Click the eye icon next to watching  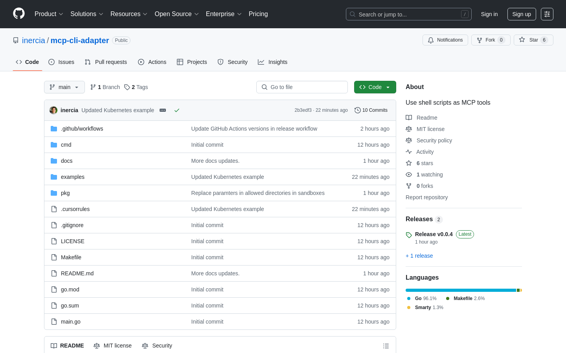tap(409, 175)
